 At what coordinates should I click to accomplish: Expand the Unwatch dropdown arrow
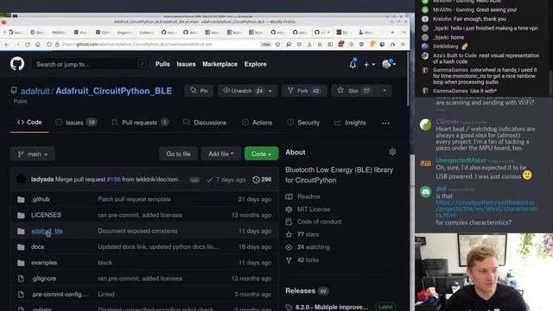(x=270, y=91)
